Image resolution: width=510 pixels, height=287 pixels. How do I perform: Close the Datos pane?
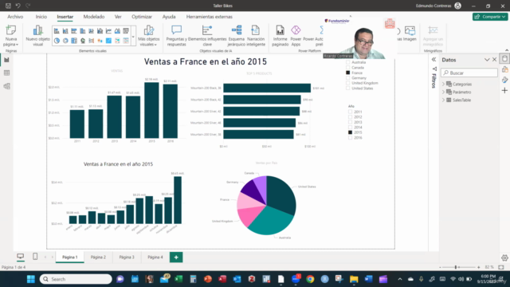coord(494,60)
